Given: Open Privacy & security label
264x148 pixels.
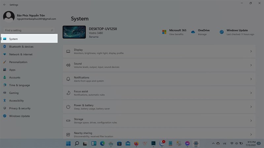Looking at the screenshot, I should pos(20,109).
